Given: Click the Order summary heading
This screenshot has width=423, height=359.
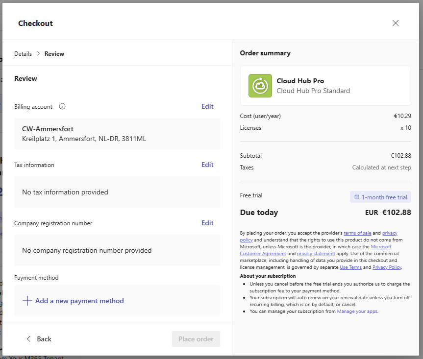Looking at the screenshot, I should 265,53.
